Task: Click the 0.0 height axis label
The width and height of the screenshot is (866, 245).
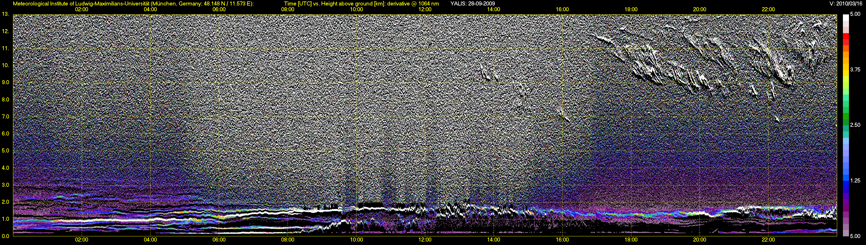Action: click(x=5, y=236)
